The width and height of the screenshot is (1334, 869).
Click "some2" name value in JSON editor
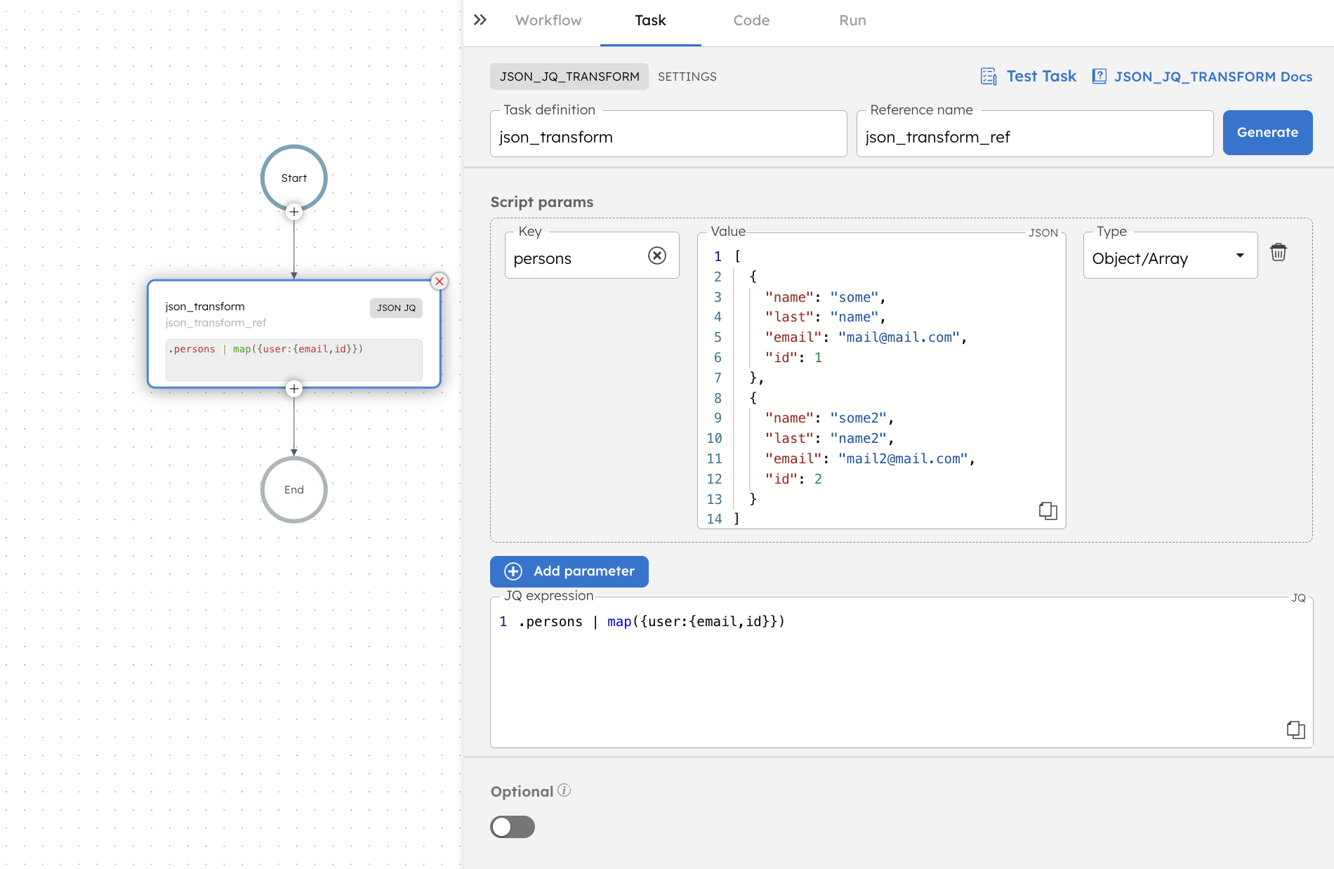(x=858, y=418)
